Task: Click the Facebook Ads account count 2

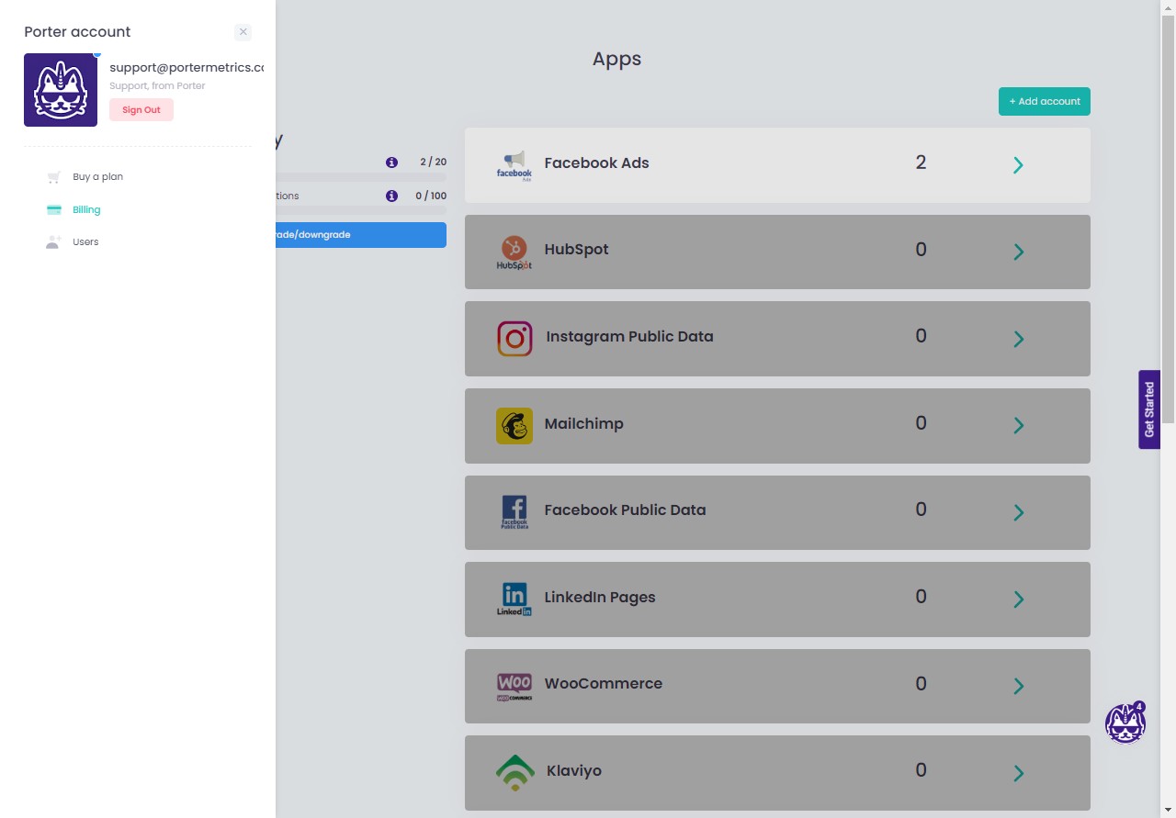Action: pyautogui.click(x=921, y=163)
